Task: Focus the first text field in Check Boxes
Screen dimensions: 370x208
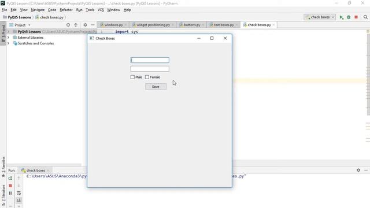Action: click(150, 60)
